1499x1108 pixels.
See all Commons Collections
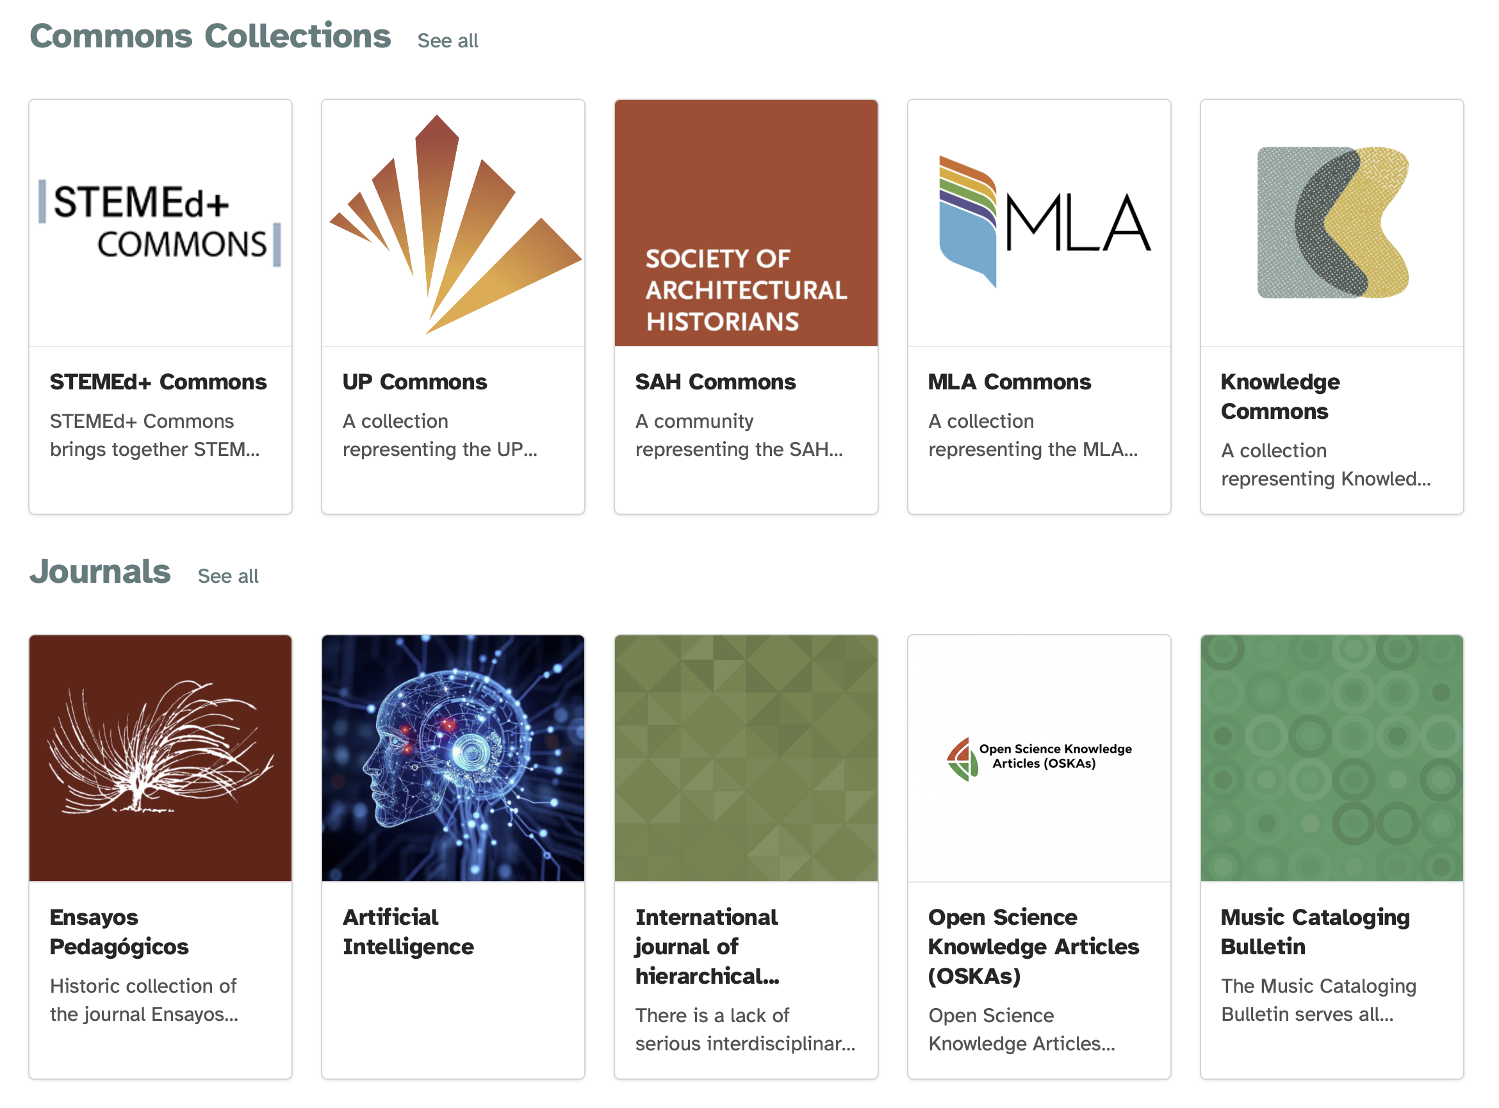coord(447,41)
